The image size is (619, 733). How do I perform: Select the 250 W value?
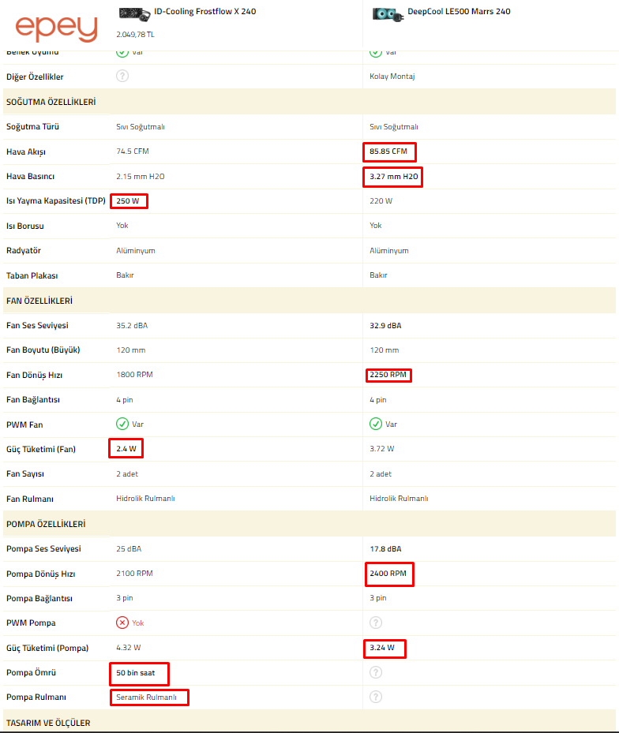click(x=128, y=201)
